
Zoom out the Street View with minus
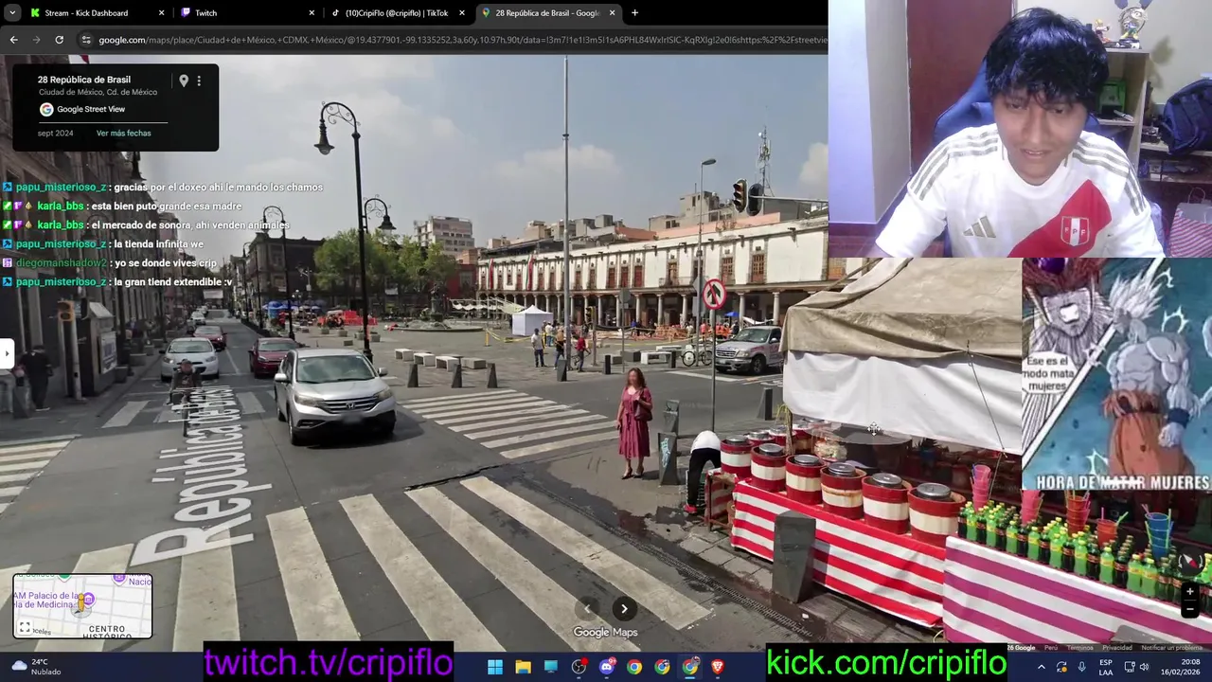(1189, 610)
